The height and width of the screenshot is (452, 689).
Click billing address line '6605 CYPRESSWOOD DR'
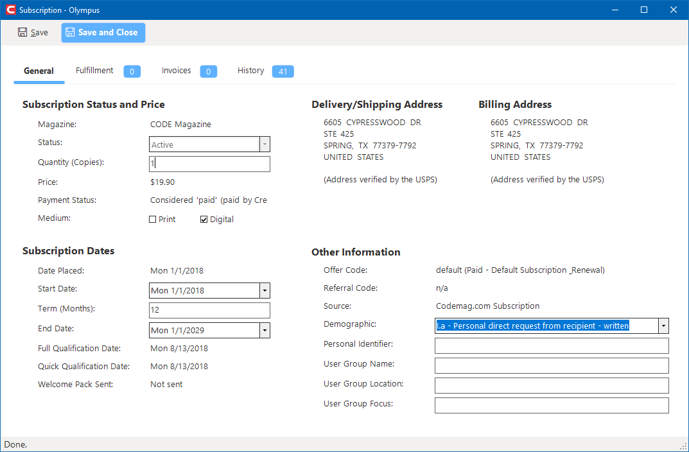539,122
